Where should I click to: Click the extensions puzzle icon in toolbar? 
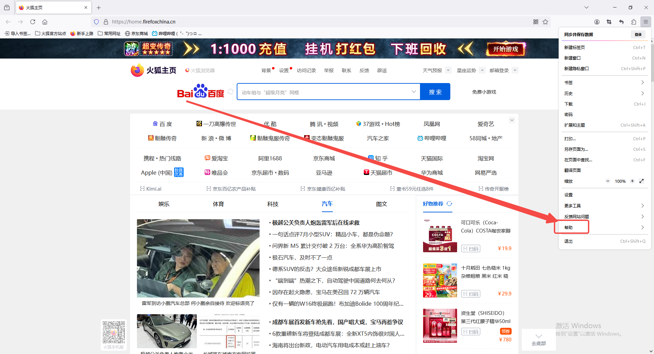point(634,22)
